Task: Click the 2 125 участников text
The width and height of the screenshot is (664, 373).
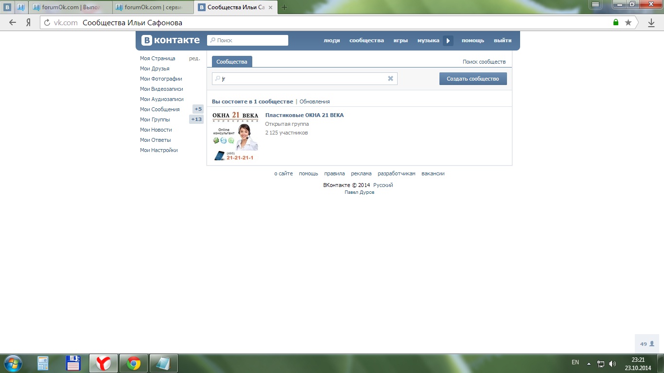Action: pyautogui.click(x=286, y=133)
